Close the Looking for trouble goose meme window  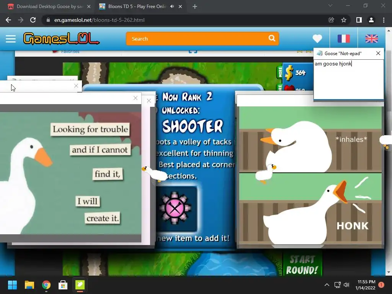[136, 98]
